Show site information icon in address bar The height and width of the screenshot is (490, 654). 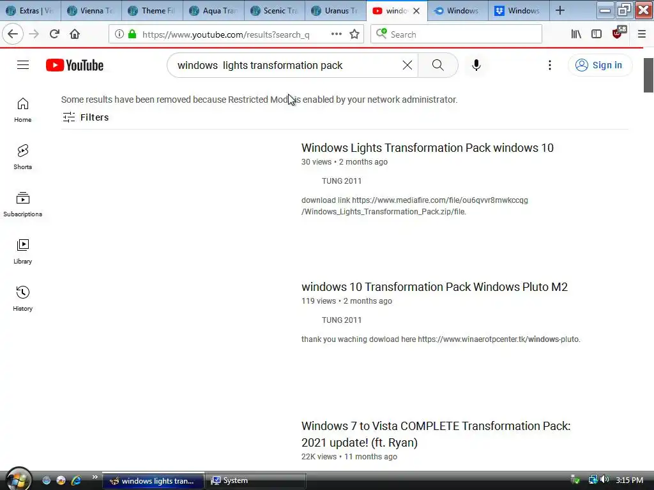point(119,34)
